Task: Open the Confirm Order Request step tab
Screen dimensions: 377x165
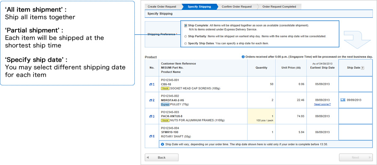Action: coord(236,7)
